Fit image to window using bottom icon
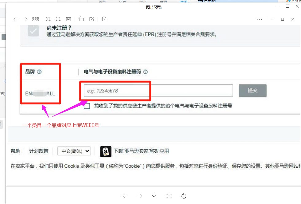This screenshot has width=301, height=204. click(x=169, y=196)
